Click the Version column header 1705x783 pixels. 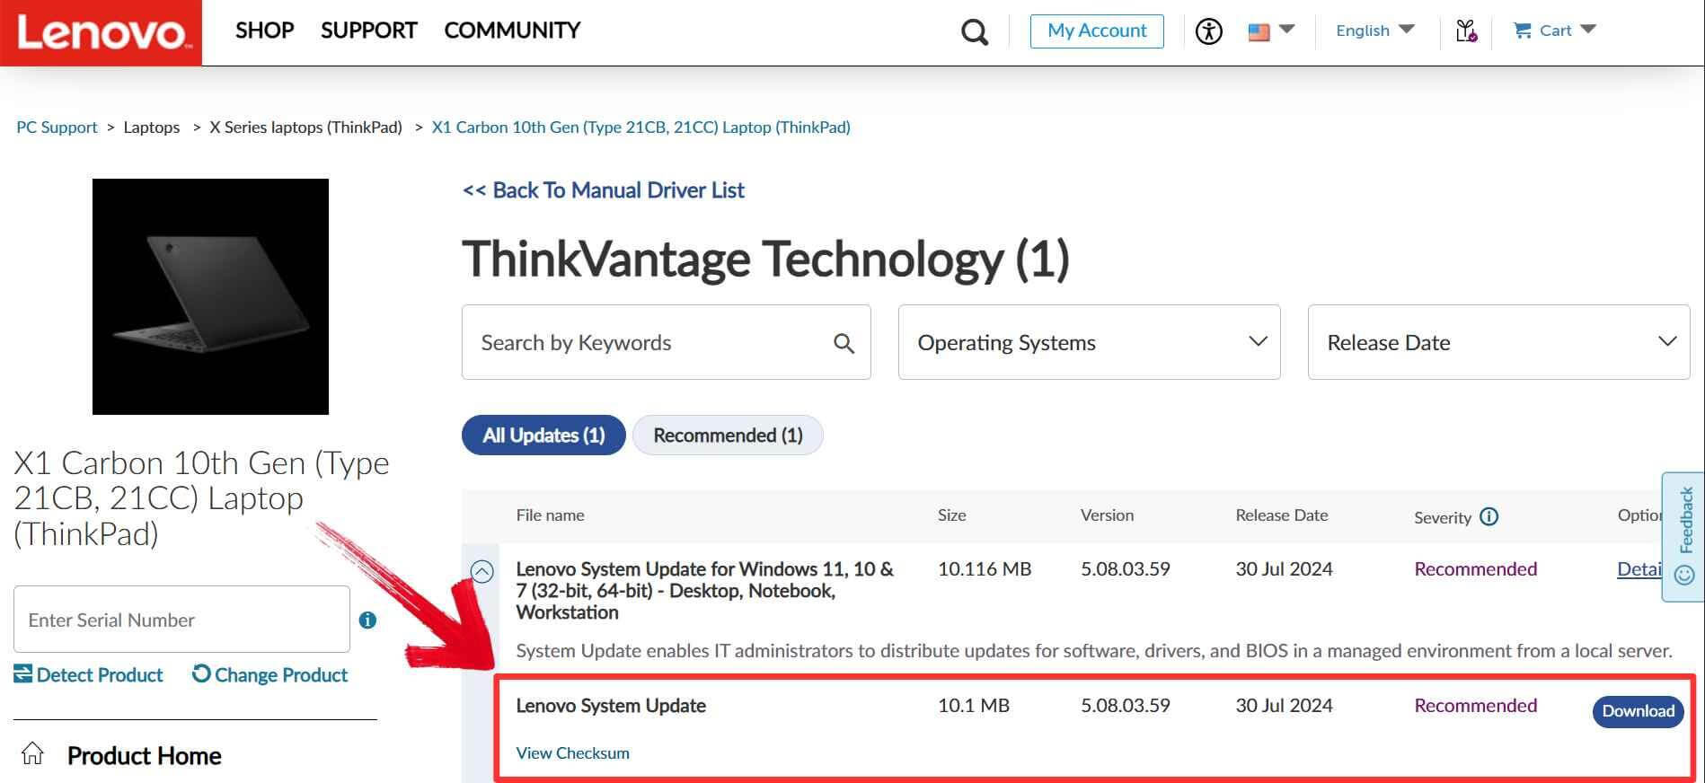click(x=1107, y=515)
